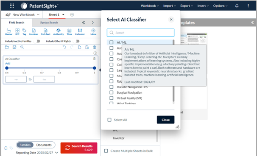Viewport: 257px width, 157px height.
Task: Expand the Reporting Date chevron
Action: [56, 153]
